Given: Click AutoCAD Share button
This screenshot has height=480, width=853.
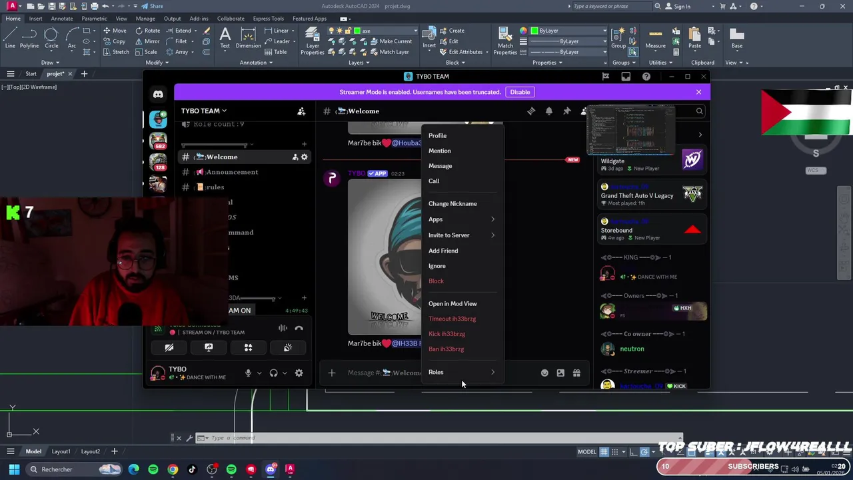Looking at the screenshot, I should point(152,6).
